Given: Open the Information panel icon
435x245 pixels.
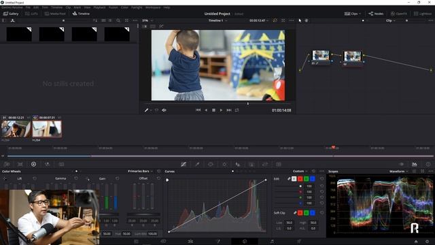Looking at the screenshot, I should (428, 164).
